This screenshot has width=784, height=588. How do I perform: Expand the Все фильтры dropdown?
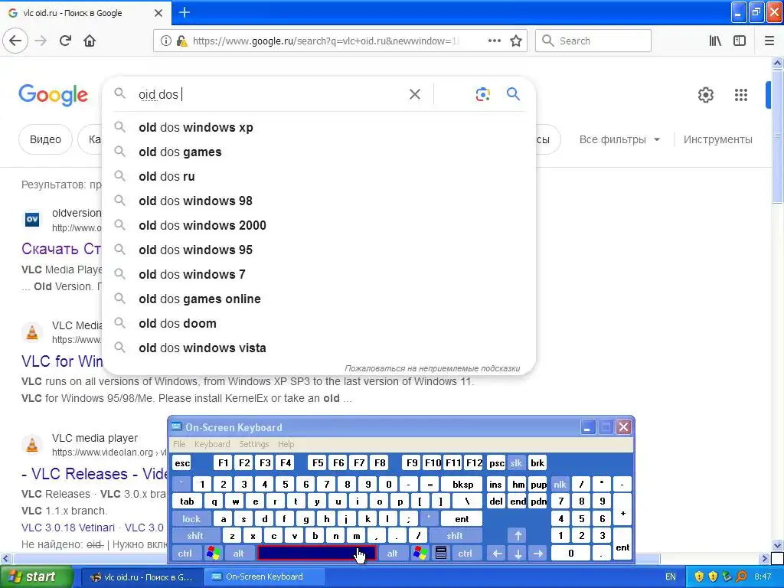(619, 139)
